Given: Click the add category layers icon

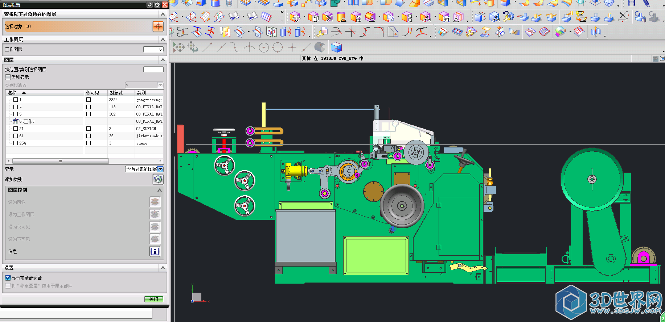Looking at the screenshot, I should pos(158,179).
